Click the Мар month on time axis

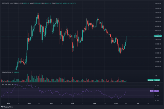(x=29, y=104)
